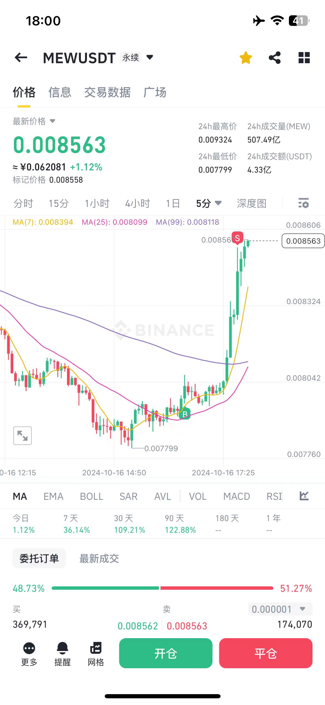Screen dimensions: 325x705
Task: Expand chart to fullscreen
Action: click(22, 435)
